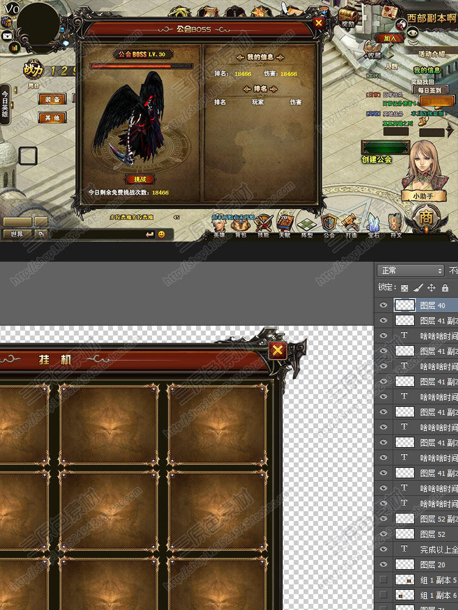Toggle eye of the 图层 52 副本 layer
Viewport: 458px width, 610px height.
383,518
